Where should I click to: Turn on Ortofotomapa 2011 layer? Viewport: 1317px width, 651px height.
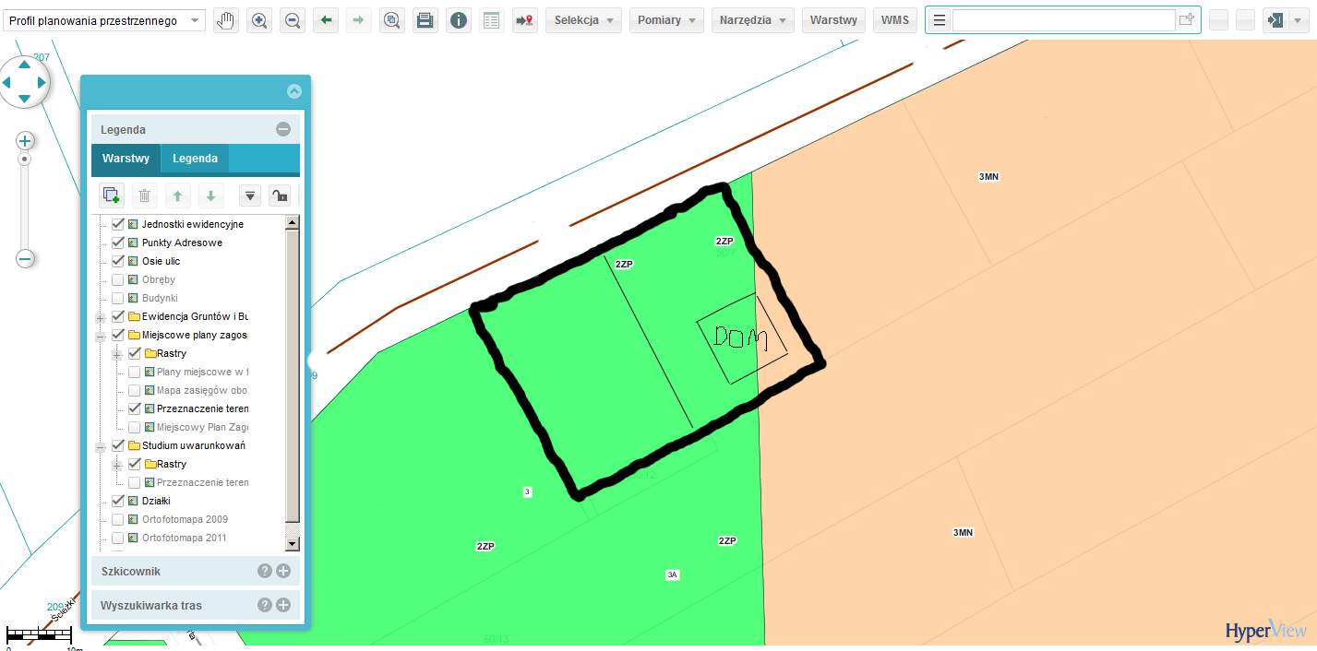tap(118, 538)
